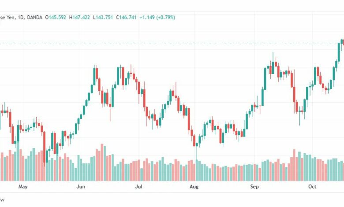Click the Aug label on time axis

(194, 187)
